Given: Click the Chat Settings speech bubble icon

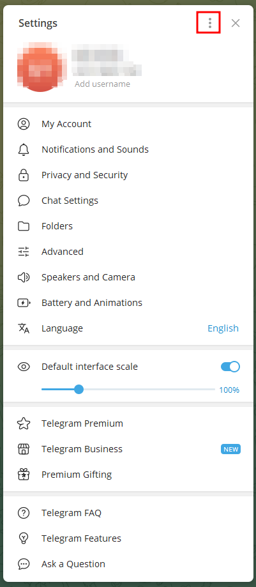Looking at the screenshot, I should pyautogui.click(x=24, y=201).
